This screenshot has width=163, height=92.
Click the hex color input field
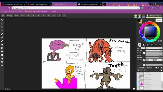(x=159, y=20)
